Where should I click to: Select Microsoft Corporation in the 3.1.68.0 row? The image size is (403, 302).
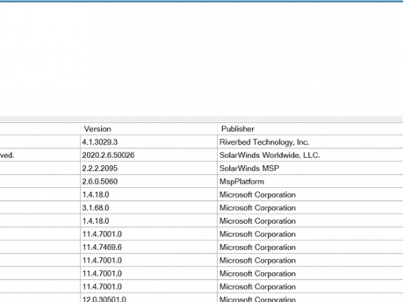coord(311,208)
